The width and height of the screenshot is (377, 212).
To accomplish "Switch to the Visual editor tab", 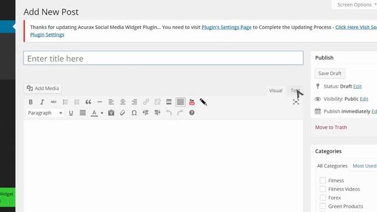I will (x=276, y=91).
